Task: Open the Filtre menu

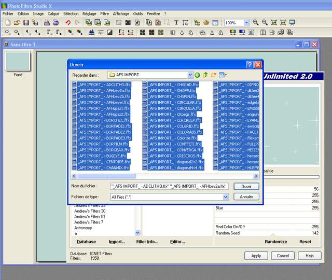Action: [x=105, y=14]
